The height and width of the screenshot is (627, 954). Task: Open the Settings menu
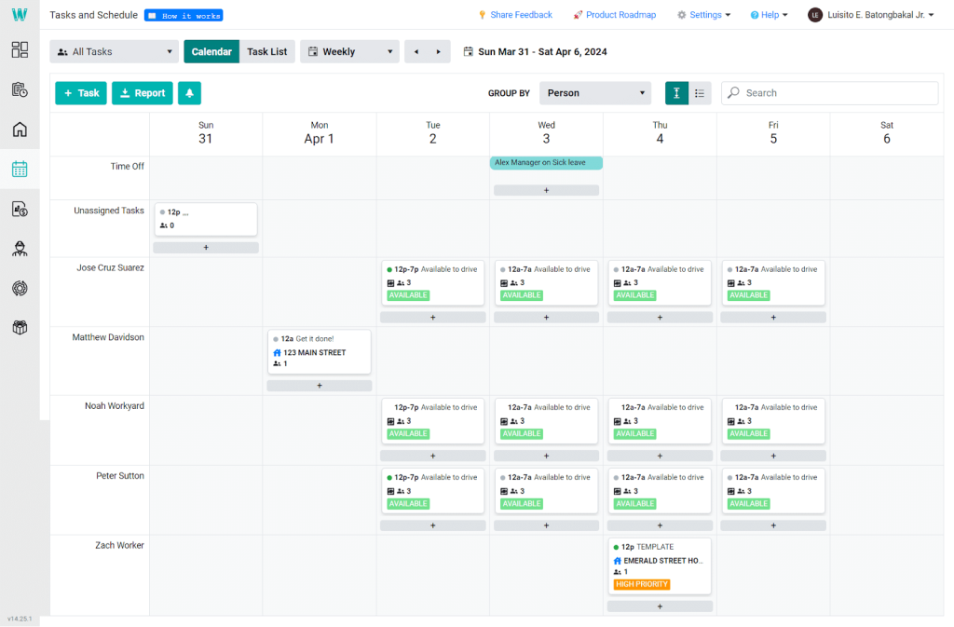coord(703,15)
